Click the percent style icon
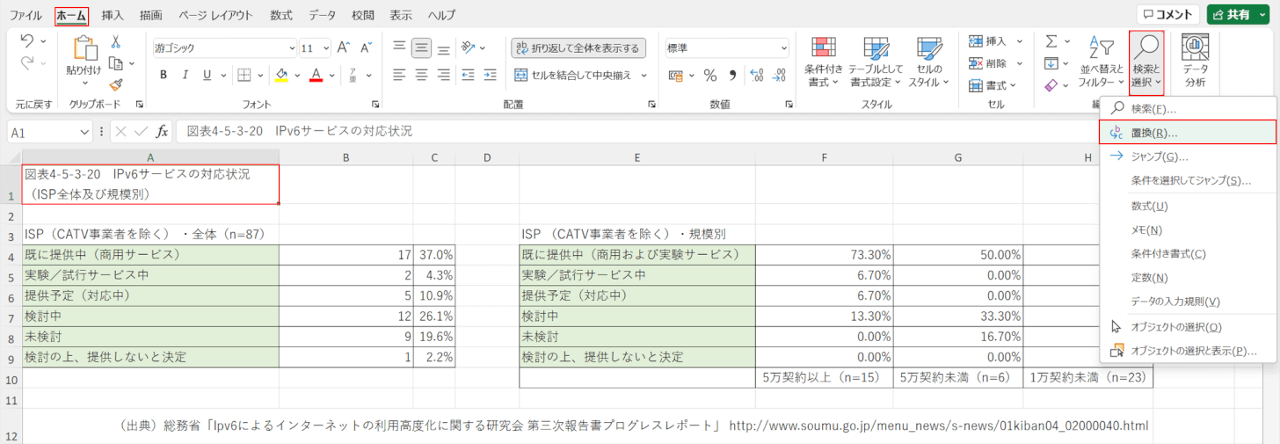Screen dimensions: 1280x444 tap(709, 75)
